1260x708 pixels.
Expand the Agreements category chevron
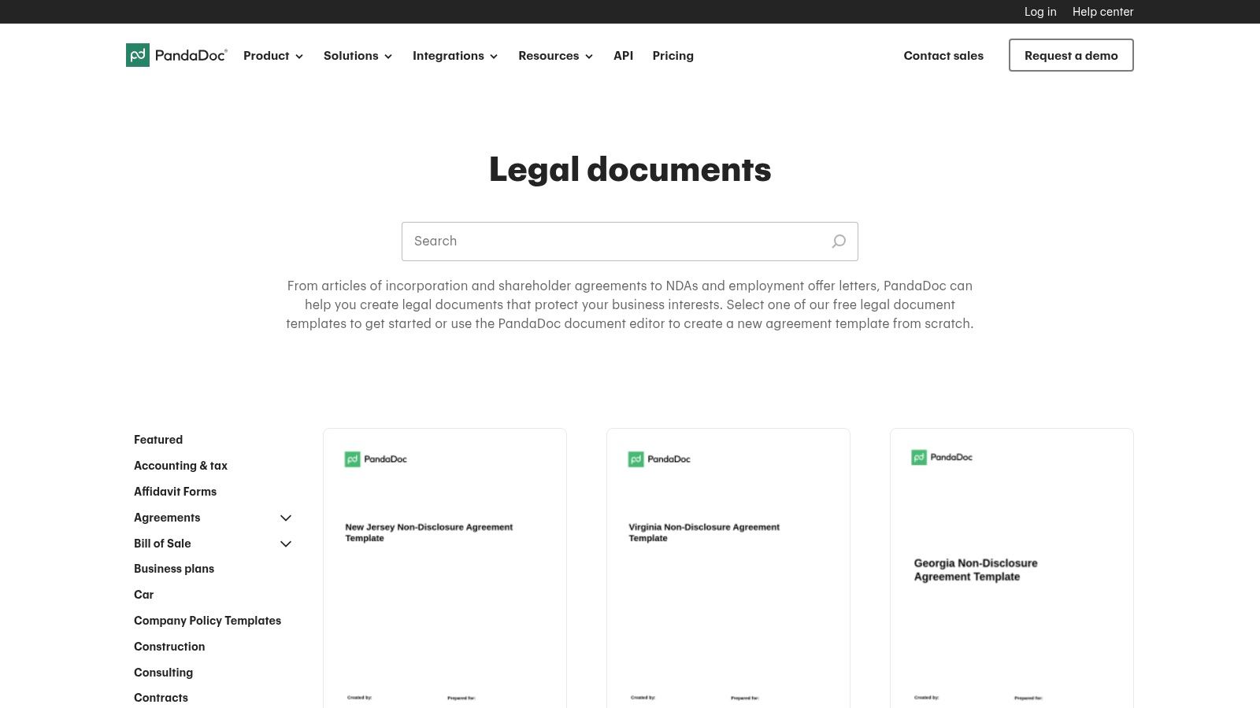click(x=286, y=518)
